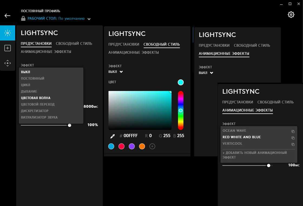Choose ЦИКЛ effect option

coord(25,85)
